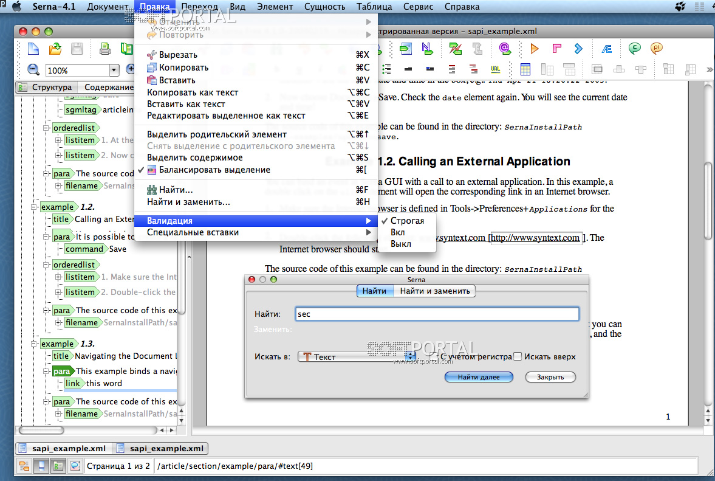Open the 'Вид' menu in the menu bar

pyautogui.click(x=237, y=7)
